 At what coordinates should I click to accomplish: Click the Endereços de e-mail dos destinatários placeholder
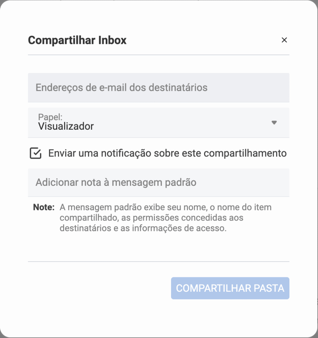[122, 88]
